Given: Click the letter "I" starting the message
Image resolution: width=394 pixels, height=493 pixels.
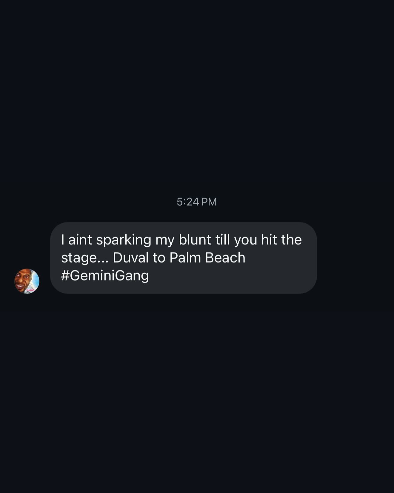Looking at the screenshot, I should point(63,239).
